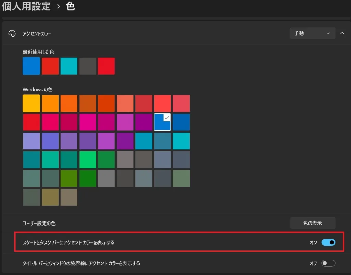Go back to 個人用設定 via the breadcrumb
The image size is (351, 275).
click(27, 6)
